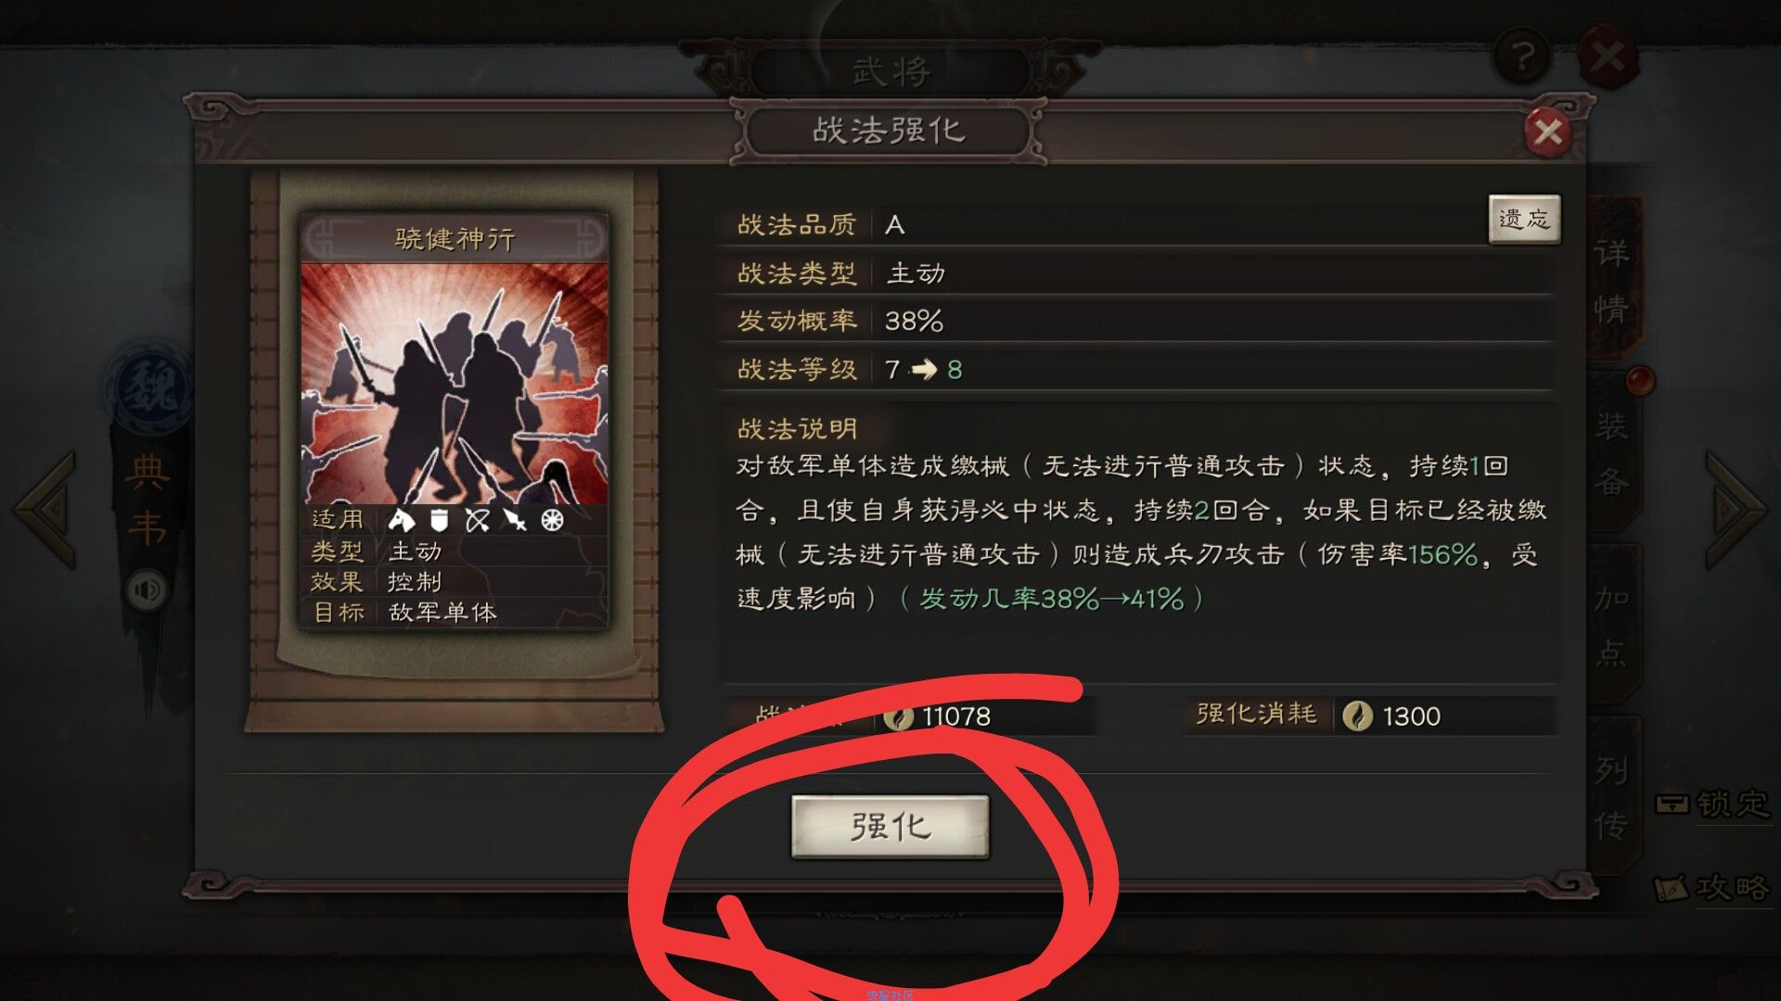Select the cavalry horse troop icon
Image resolution: width=1781 pixels, height=1001 pixels.
coord(401,520)
